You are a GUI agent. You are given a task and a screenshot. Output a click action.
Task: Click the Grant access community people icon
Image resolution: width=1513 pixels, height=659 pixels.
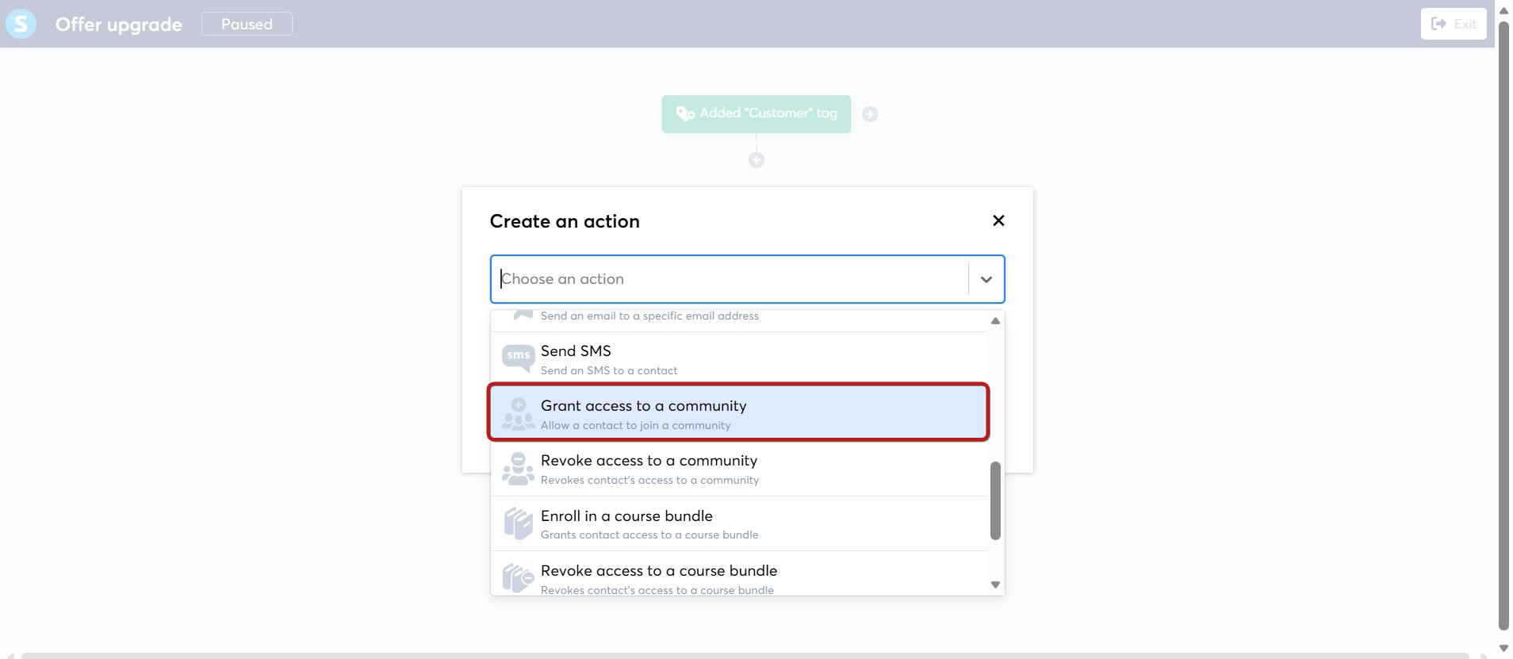pyautogui.click(x=518, y=414)
